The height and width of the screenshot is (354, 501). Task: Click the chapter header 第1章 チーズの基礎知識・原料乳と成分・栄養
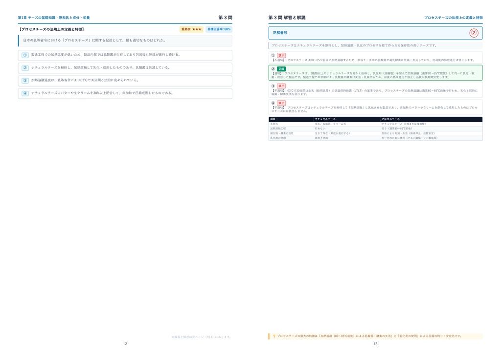coord(54,18)
